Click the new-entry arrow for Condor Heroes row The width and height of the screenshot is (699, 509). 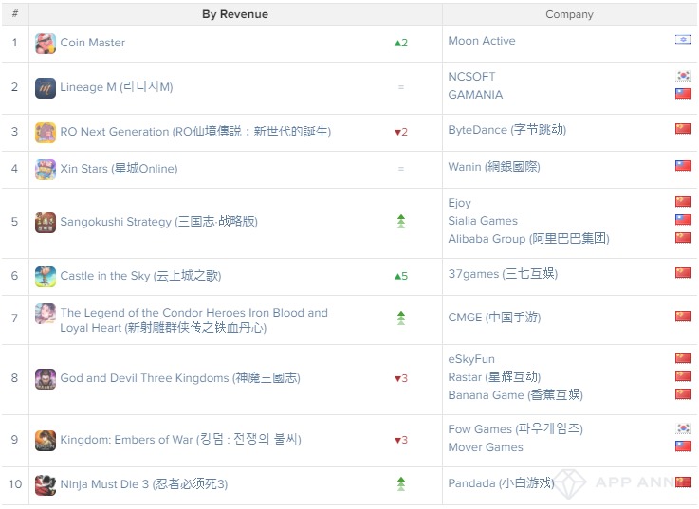pos(401,318)
